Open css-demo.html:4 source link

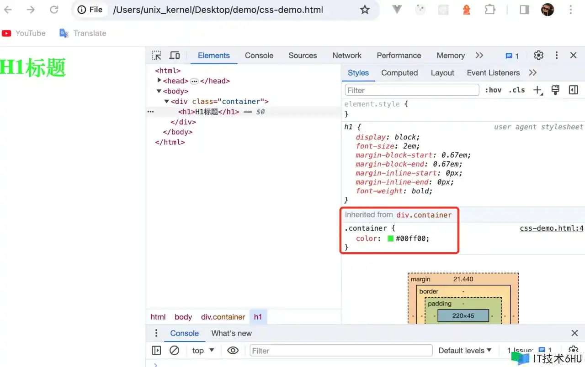click(x=552, y=228)
